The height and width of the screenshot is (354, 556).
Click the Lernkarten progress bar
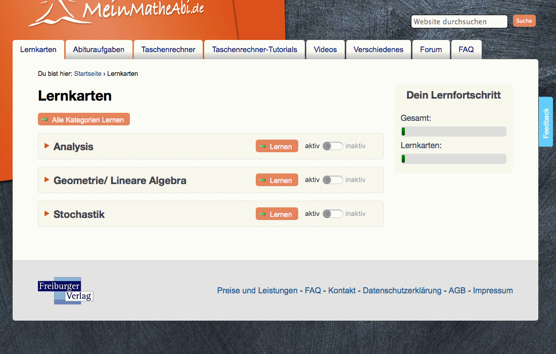(453, 159)
